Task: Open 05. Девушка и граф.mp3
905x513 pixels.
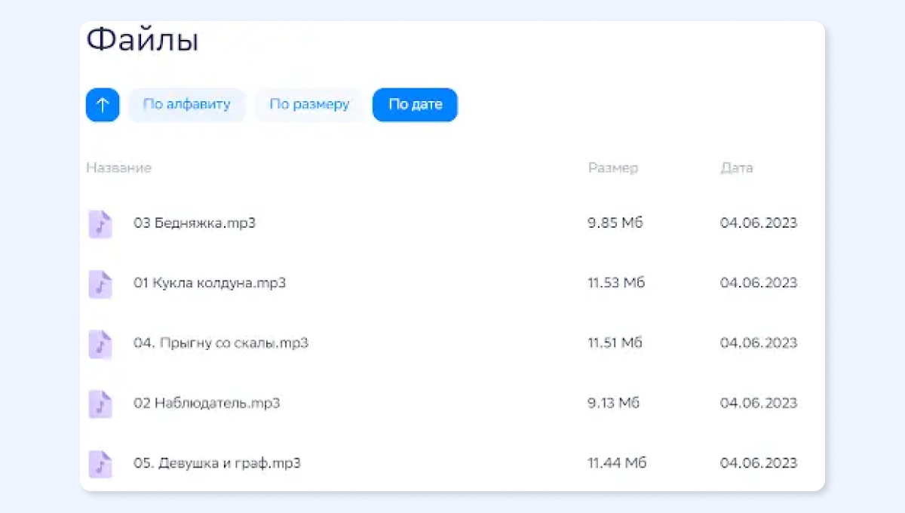Action: (x=217, y=463)
